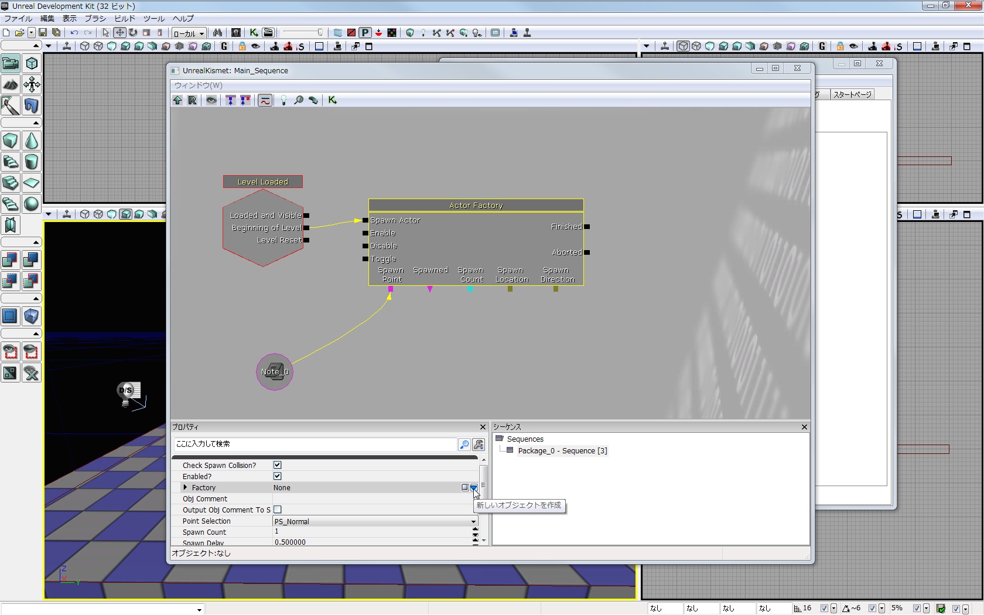Click the properties search magnifier icon
Viewport: 984px width, 615px height.
click(x=464, y=445)
